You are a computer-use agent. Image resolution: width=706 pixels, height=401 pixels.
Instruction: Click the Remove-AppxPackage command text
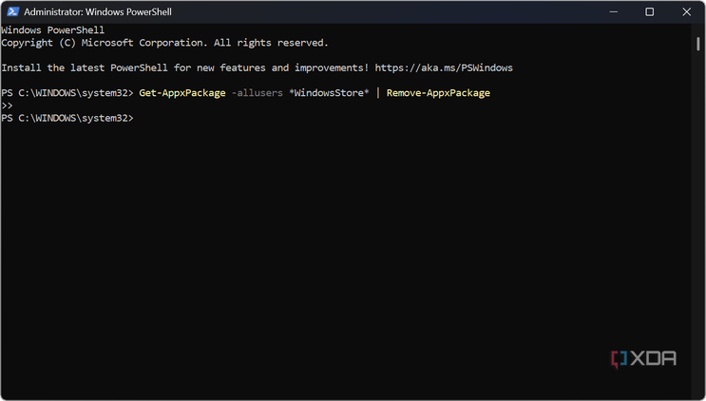pos(438,93)
